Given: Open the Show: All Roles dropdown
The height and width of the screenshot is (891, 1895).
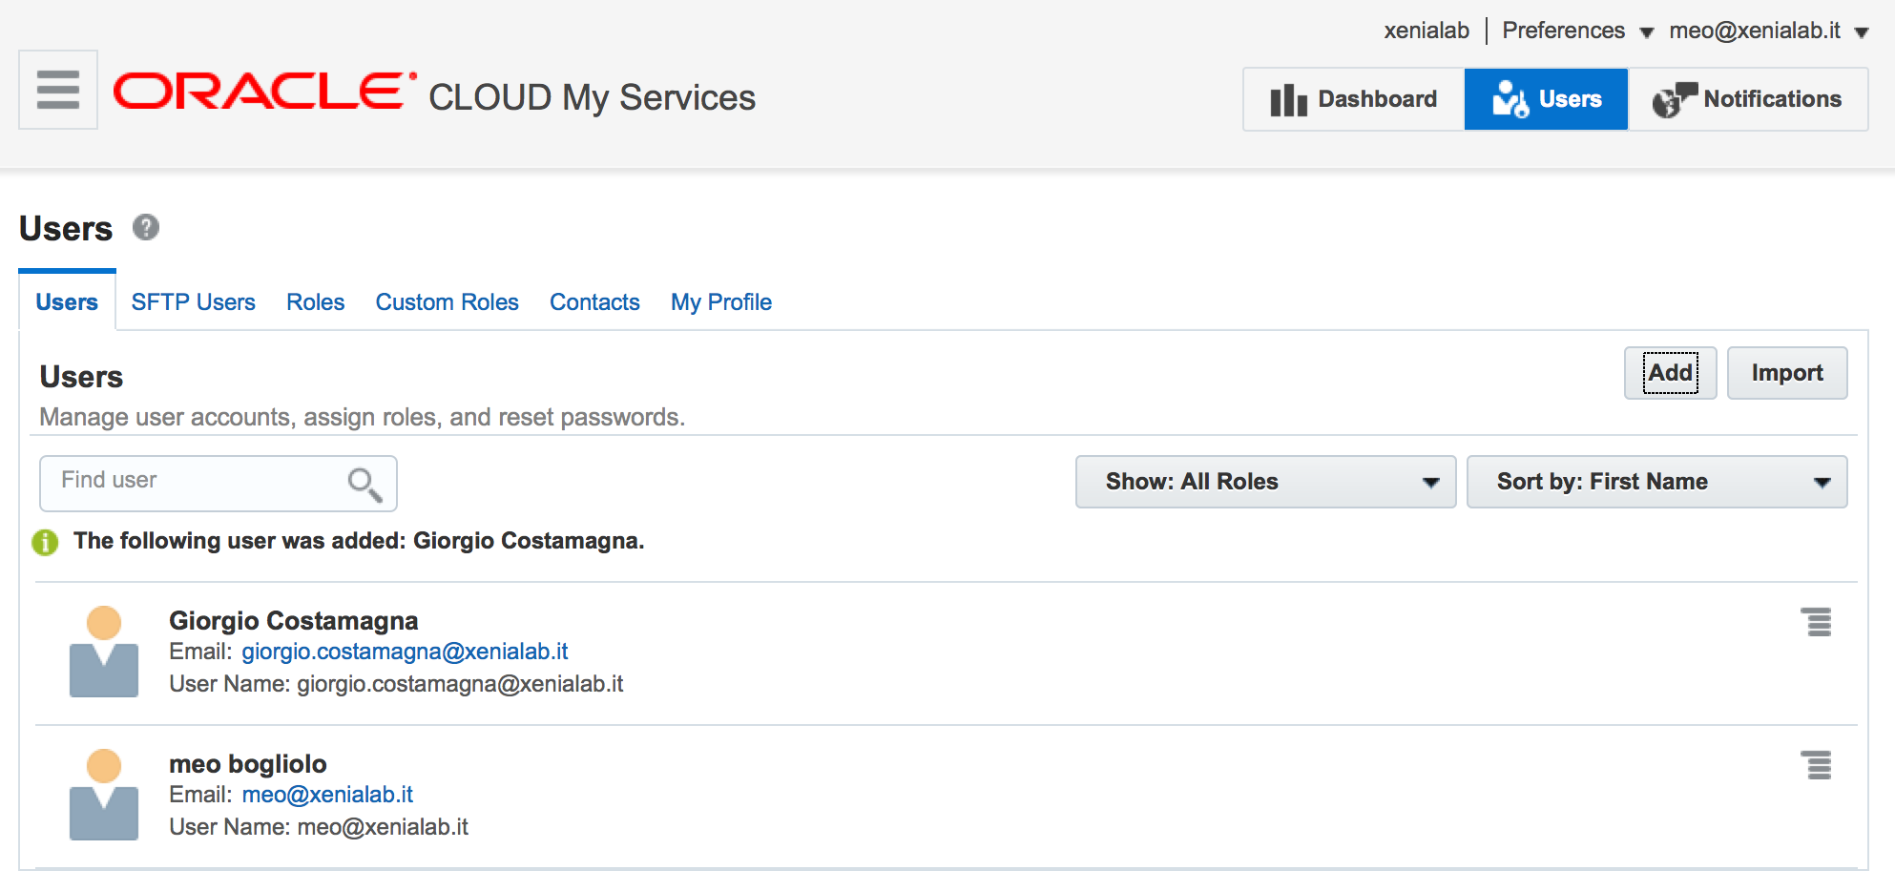Looking at the screenshot, I should click(1265, 482).
